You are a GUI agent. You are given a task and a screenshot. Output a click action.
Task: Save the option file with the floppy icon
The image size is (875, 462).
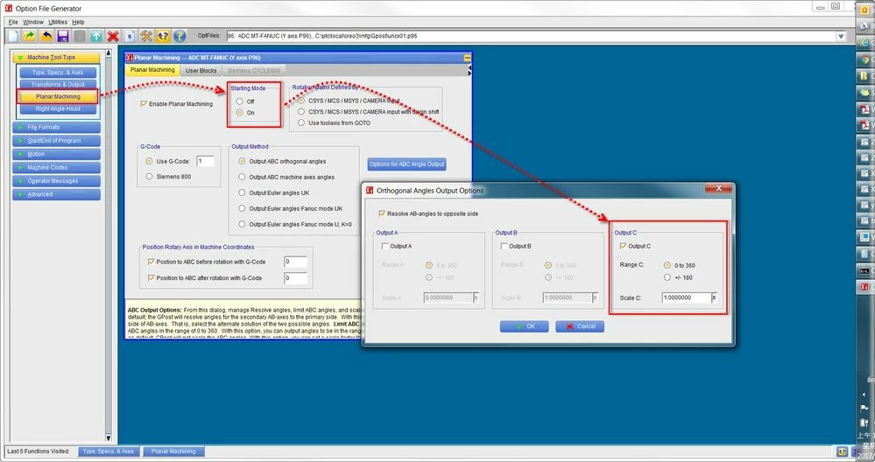coord(63,36)
